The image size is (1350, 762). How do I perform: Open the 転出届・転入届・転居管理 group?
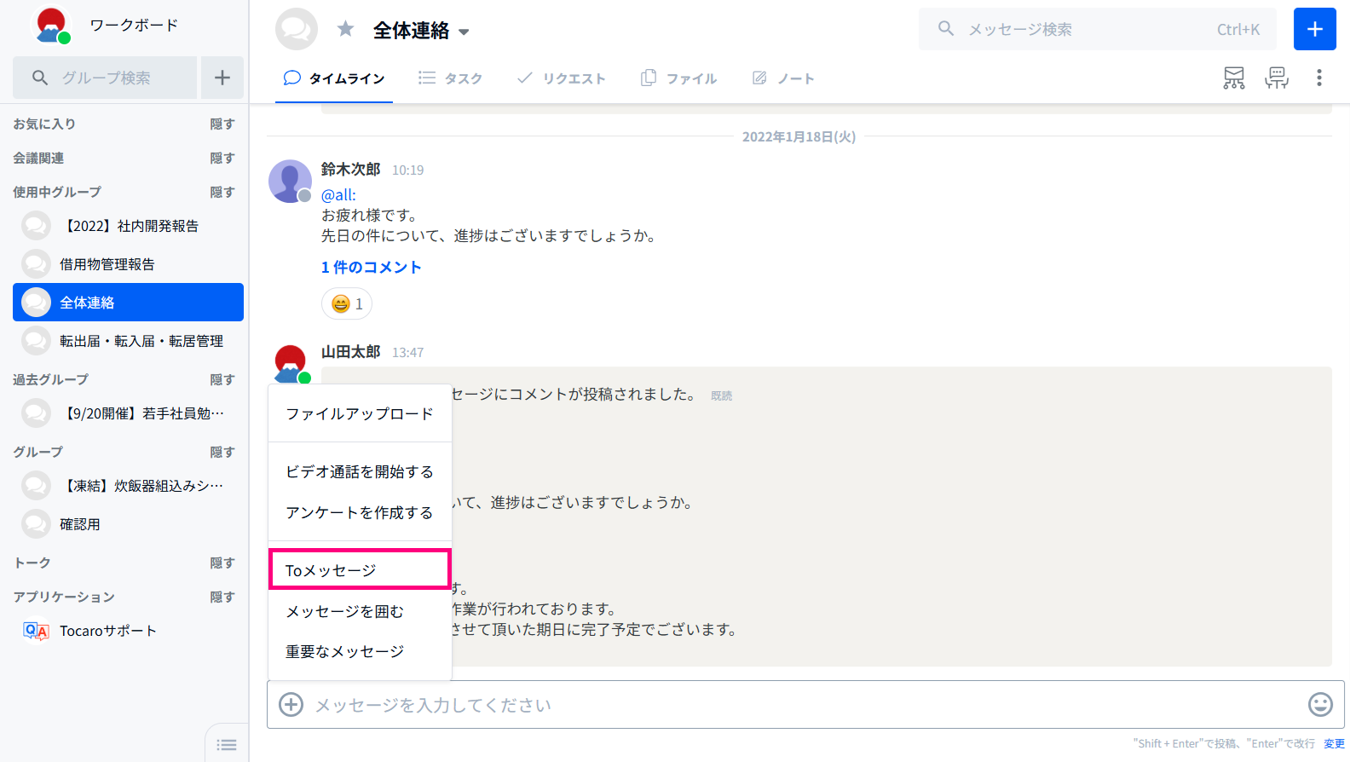128,341
